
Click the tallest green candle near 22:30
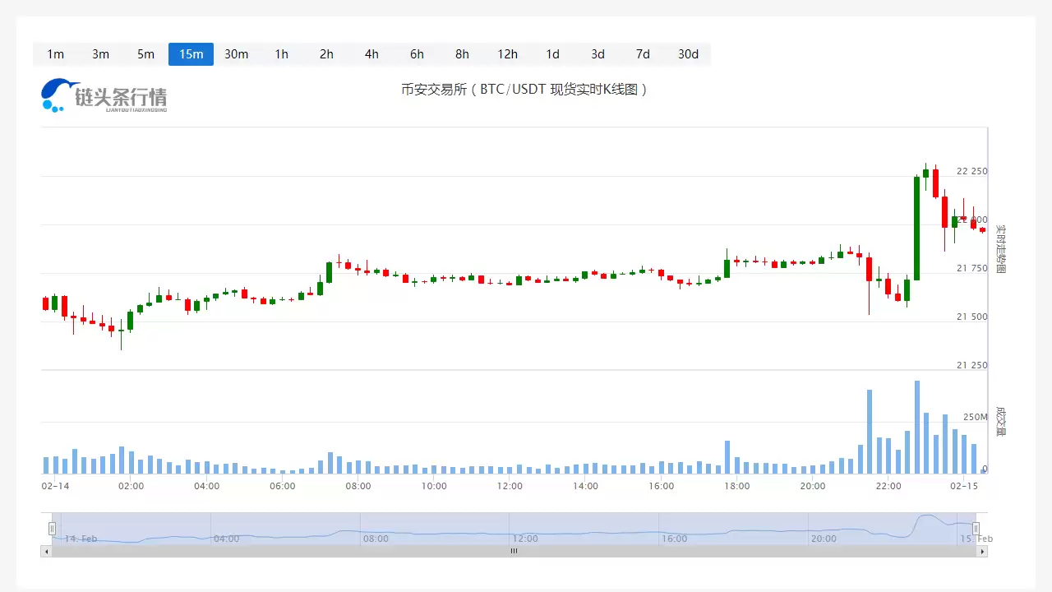(x=916, y=228)
